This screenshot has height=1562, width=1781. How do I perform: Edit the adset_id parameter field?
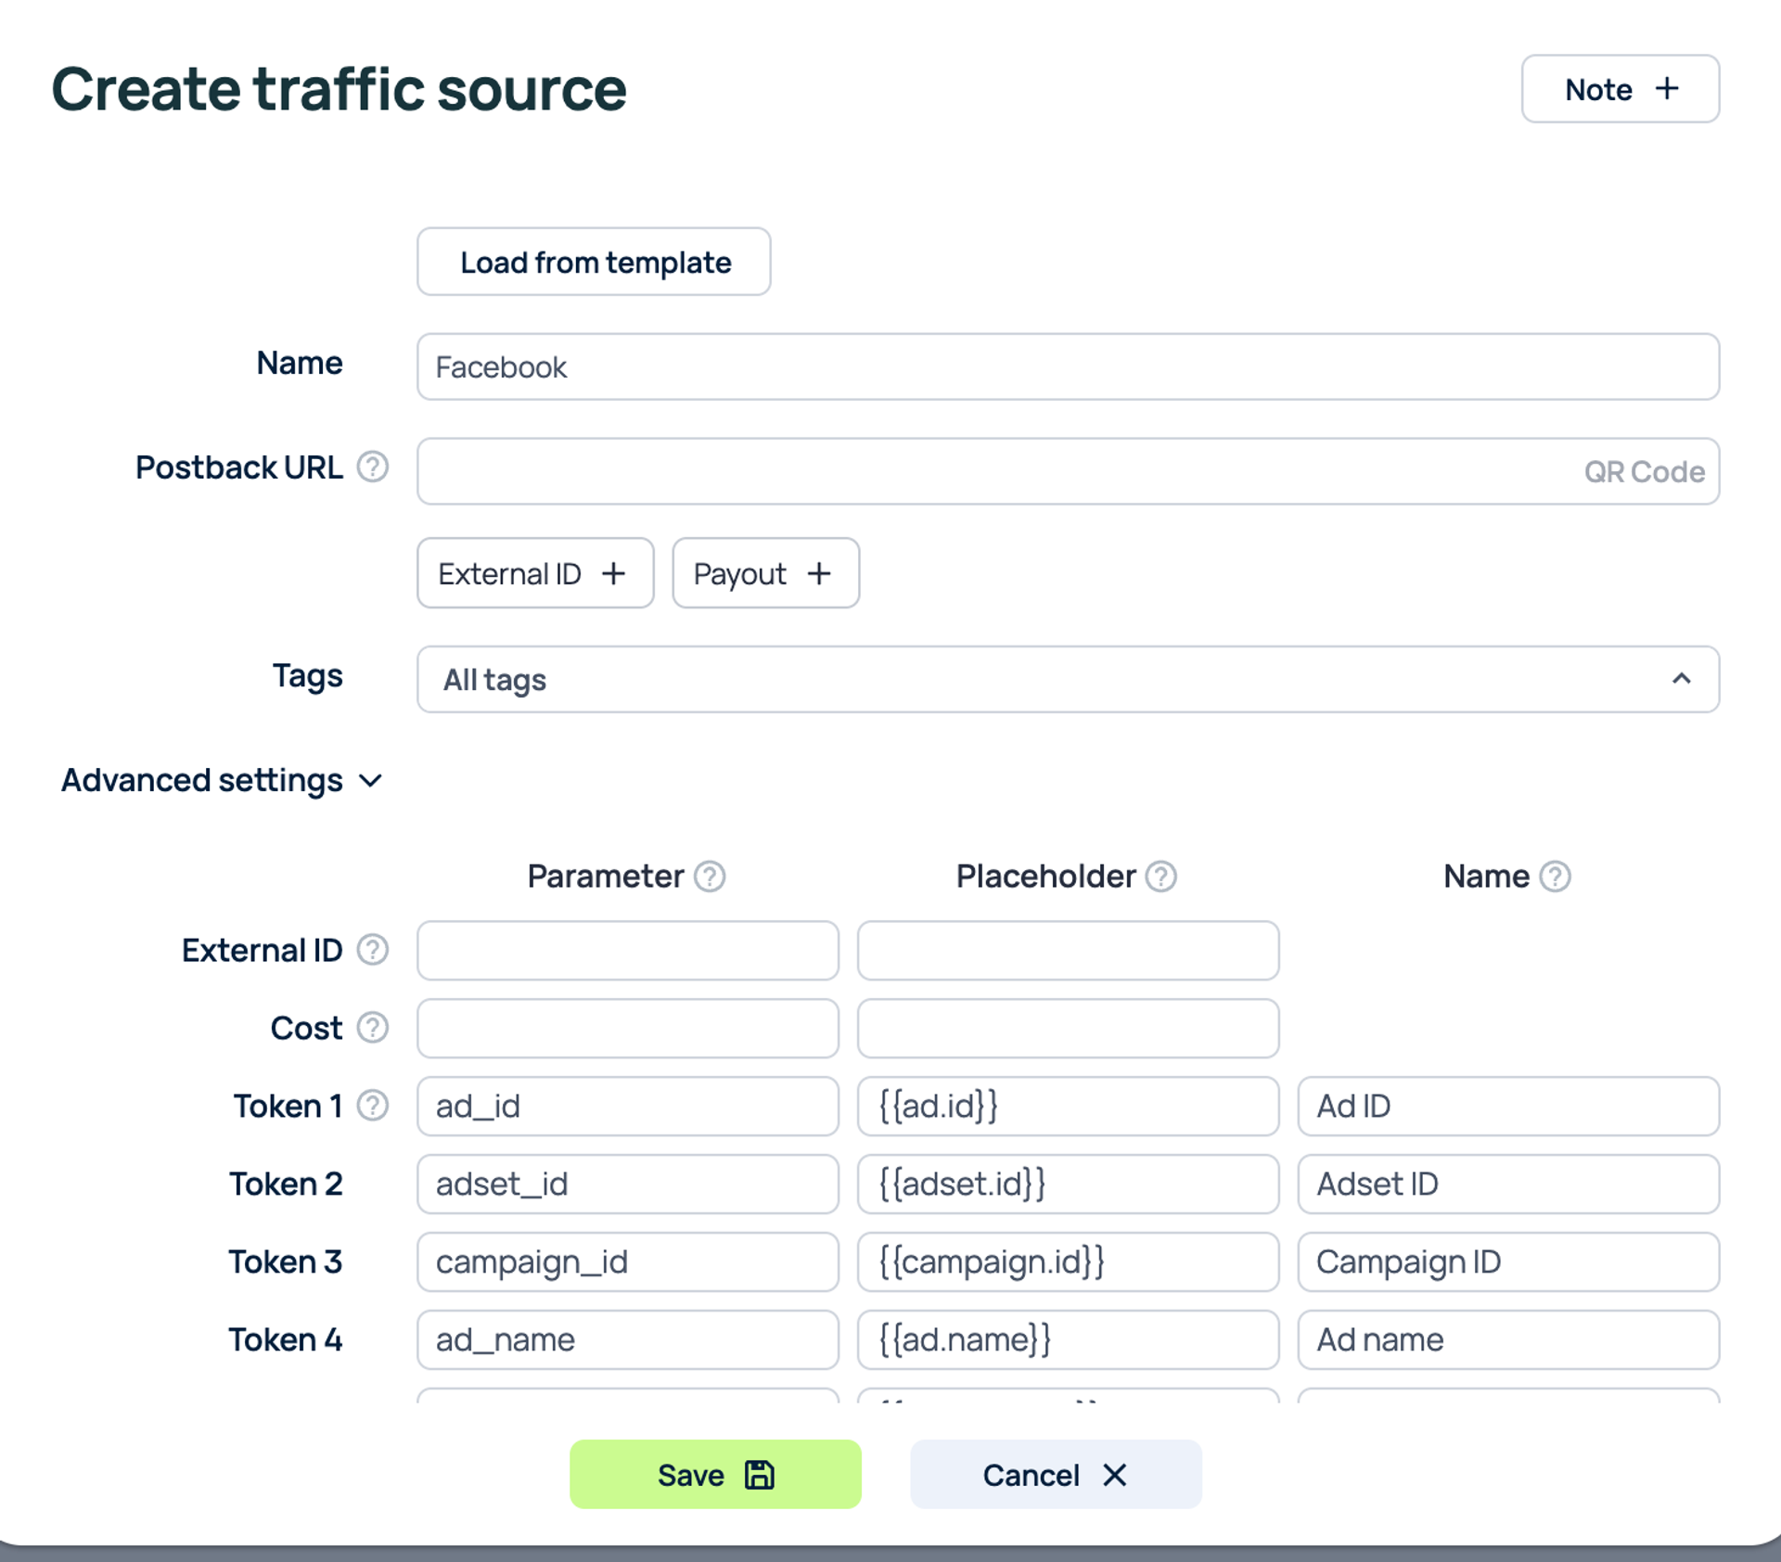[x=628, y=1184]
